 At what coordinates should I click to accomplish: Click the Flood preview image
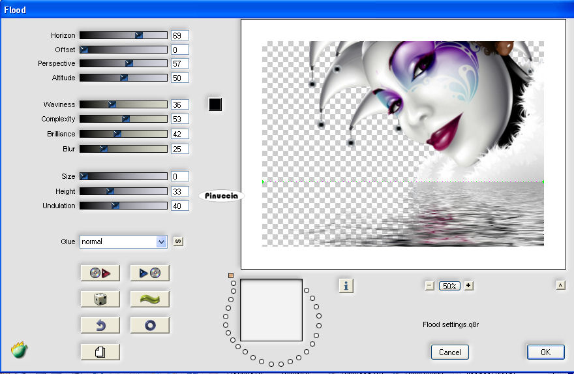pyautogui.click(x=403, y=144)
